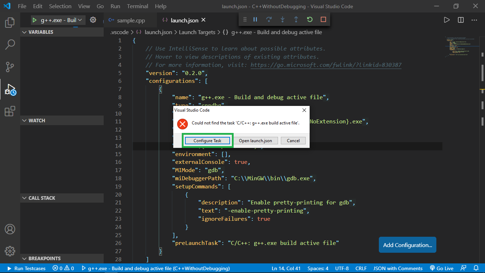Viewport: 485px width, 273px height.
Task: Open the Search view icon
Action: [x=10, y=44]
